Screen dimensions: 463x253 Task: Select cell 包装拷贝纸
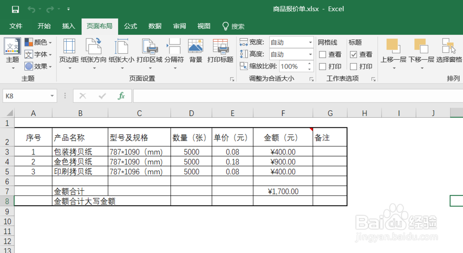[80, 152]
